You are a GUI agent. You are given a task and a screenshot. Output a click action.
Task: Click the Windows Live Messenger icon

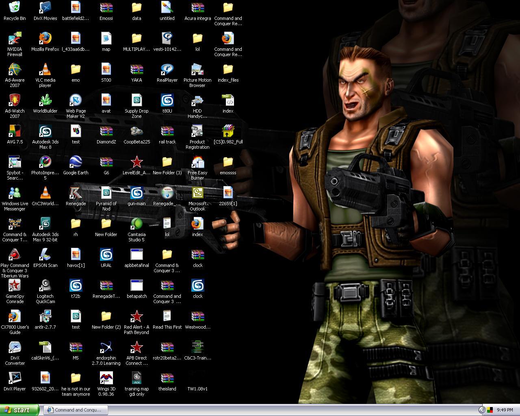pyautogui.click(x=15, y=193)
